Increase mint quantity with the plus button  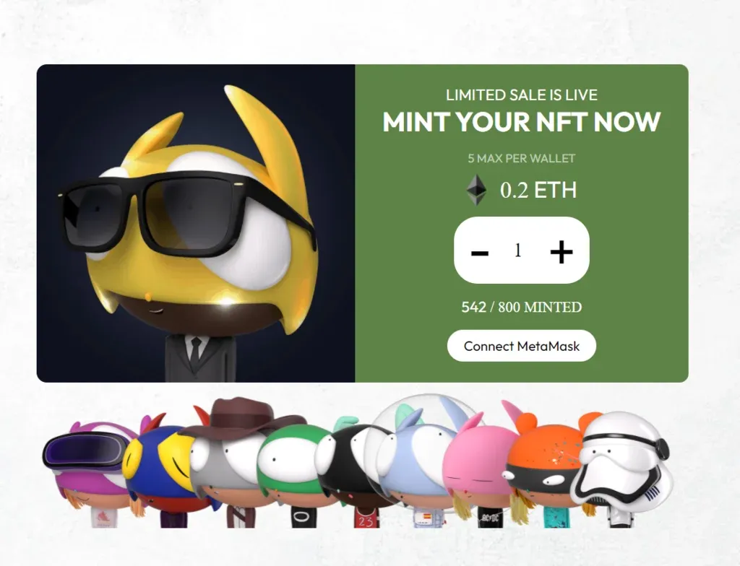tap(561, 251)
